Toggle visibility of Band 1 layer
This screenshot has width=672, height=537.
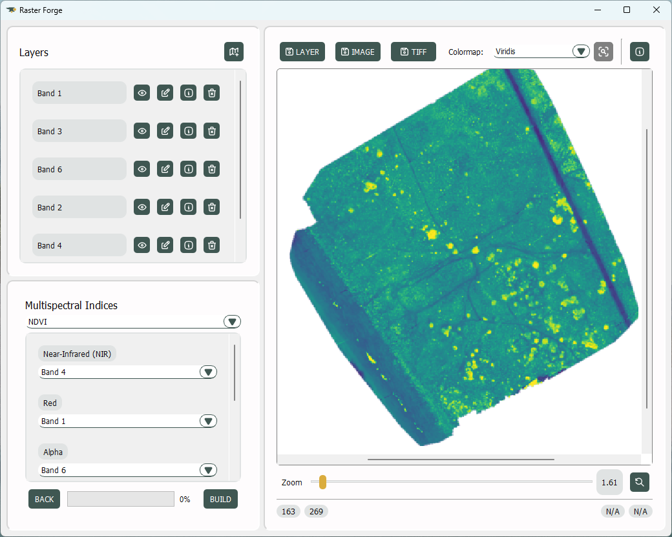(x=142, y=93)
